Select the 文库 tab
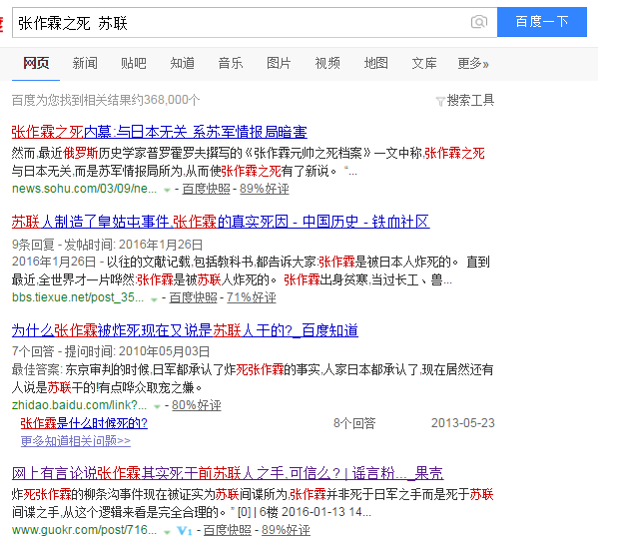The image size is (626, 544). 424,63
